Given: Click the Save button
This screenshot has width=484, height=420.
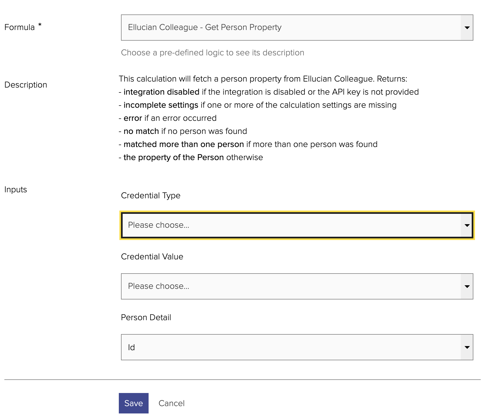Looking at the screenshot, I should click(x=134, y=403).
